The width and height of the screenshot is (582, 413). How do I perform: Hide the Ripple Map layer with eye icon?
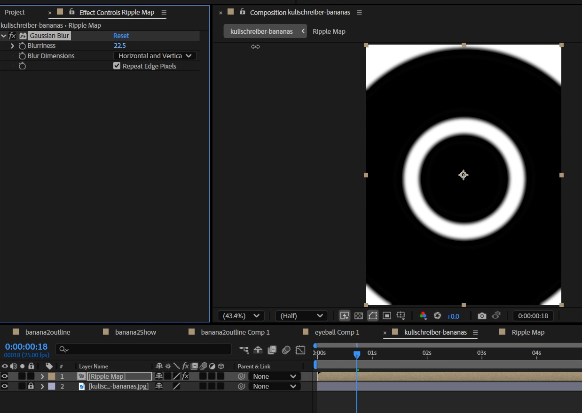pos(5,376)
